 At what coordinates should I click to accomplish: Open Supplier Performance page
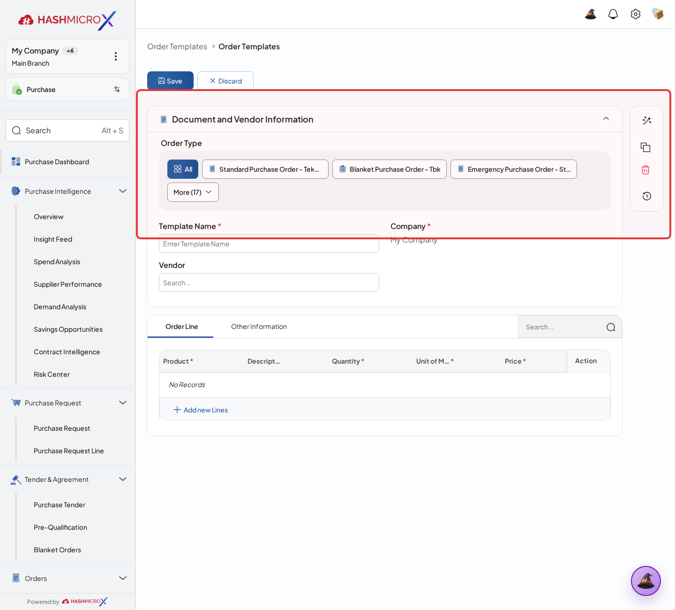click(x=67, y=284)
